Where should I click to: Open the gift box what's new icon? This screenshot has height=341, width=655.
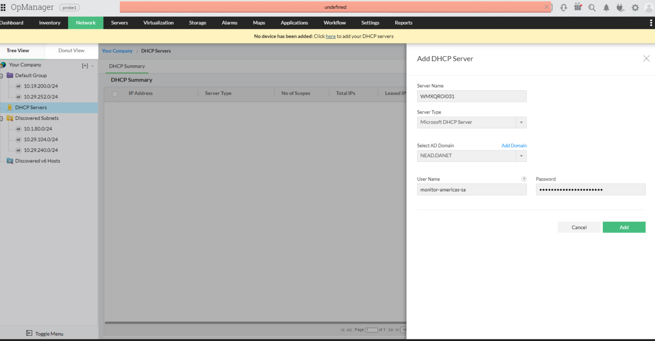click(x=578, y=7)
